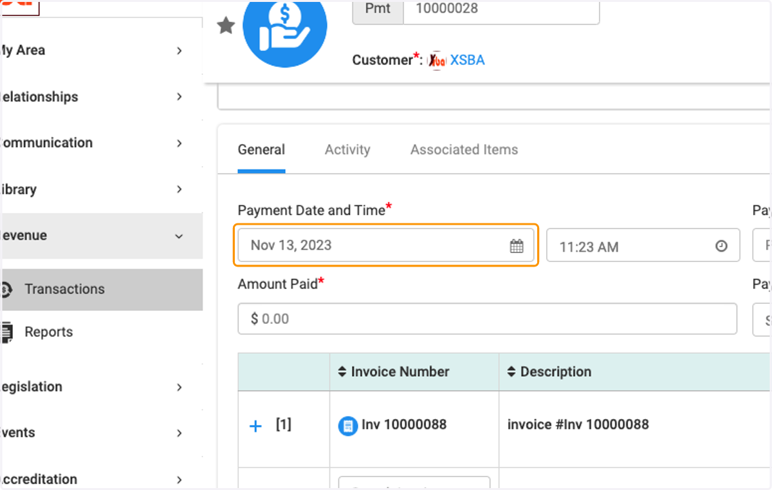Click the Transactions sidebar icon
The width and height of the screenshot is (772, 490).
pyautogui.click(x=6, y=290)
